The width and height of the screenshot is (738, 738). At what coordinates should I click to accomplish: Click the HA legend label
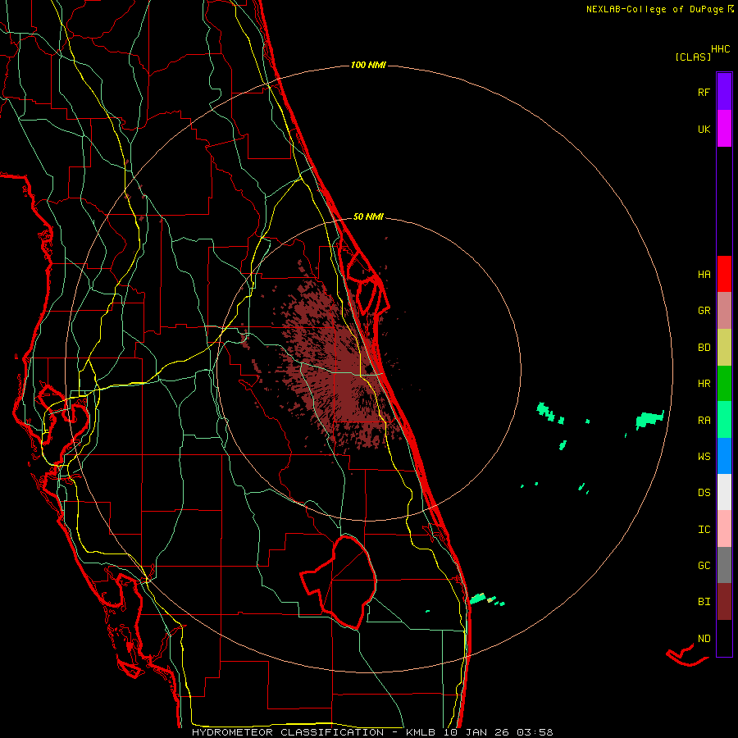pos(704,275)
